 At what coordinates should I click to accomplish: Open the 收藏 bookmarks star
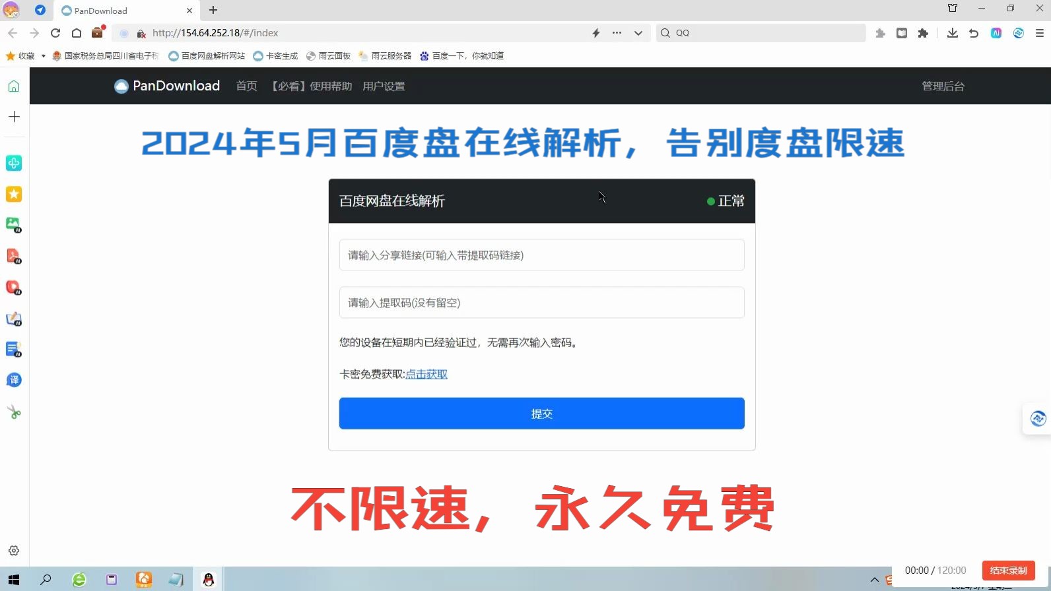tap(11, 56)
